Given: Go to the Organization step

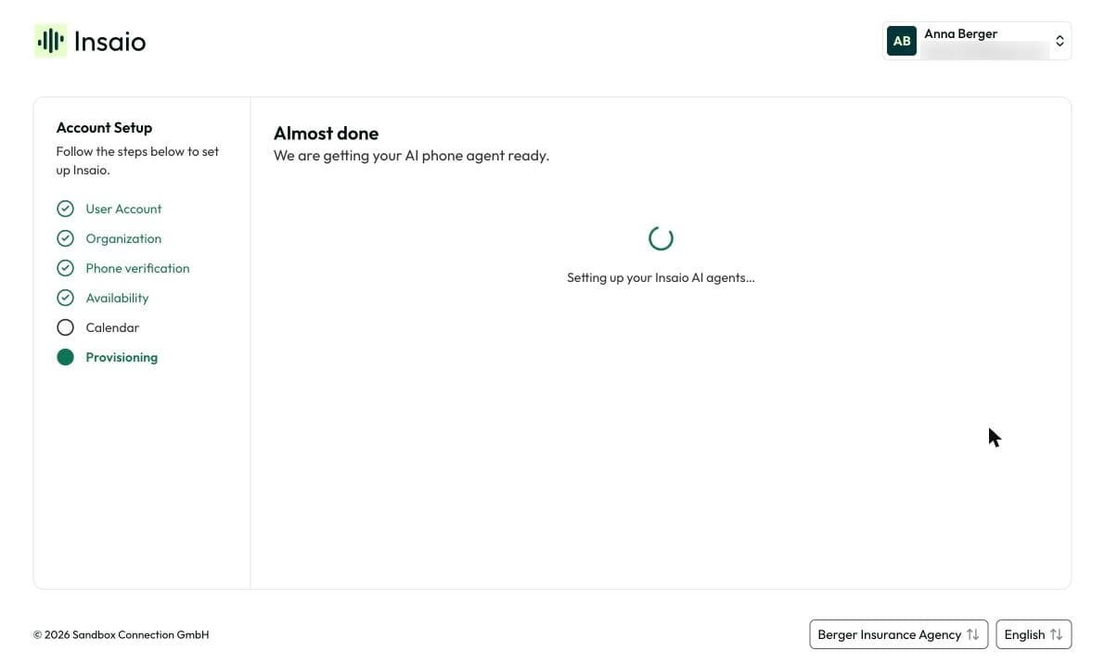Looking at the screenshot, I should tap(123, 238).
